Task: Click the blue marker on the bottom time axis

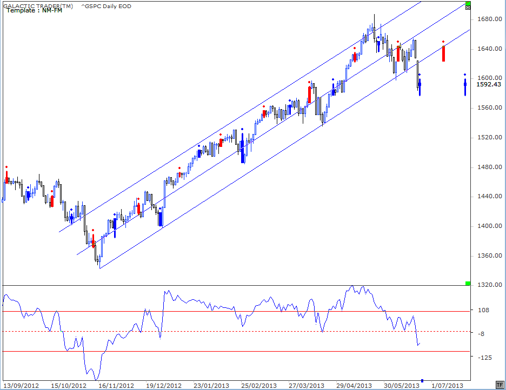Action: (x=422, y=381)
